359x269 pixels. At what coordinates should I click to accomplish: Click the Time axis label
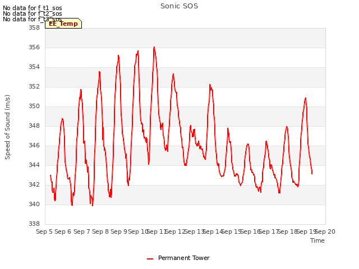click(317, 240)
